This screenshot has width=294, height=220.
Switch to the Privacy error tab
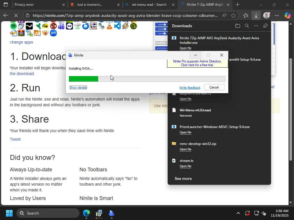pos(40,5)
